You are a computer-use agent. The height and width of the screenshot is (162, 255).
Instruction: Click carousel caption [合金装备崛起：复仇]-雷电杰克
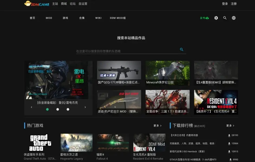coord(57,103)
